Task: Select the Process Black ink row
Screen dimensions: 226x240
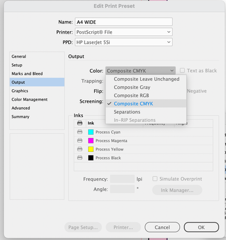Action: [x=143, y=158]
